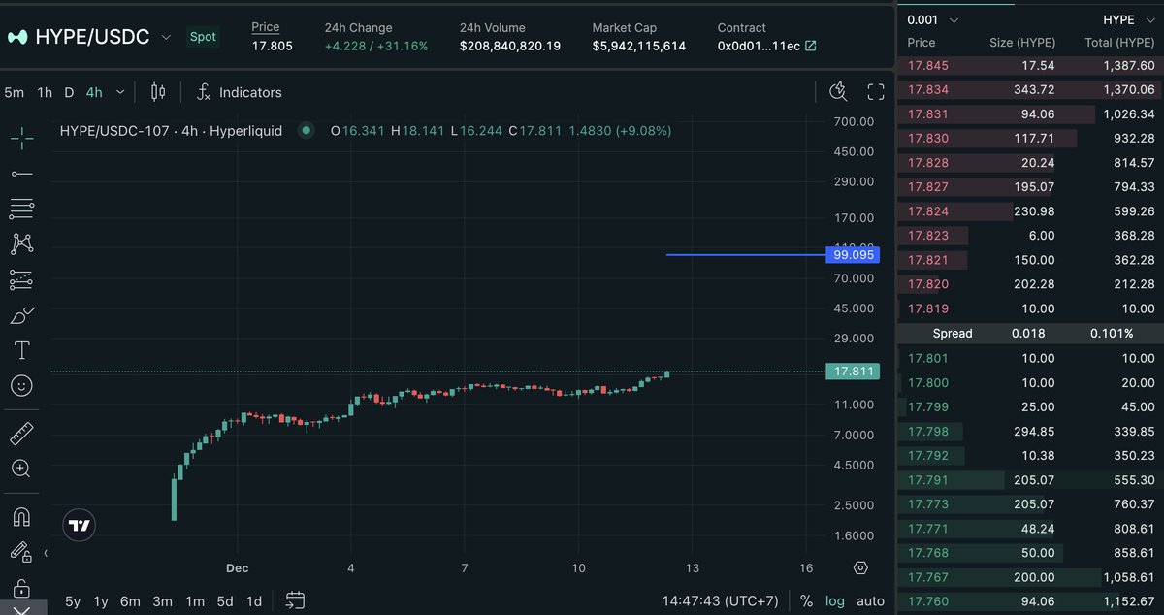Select the text annotation tool
The height and width of the screenshot is (615, 1164).
click(21, 350)
